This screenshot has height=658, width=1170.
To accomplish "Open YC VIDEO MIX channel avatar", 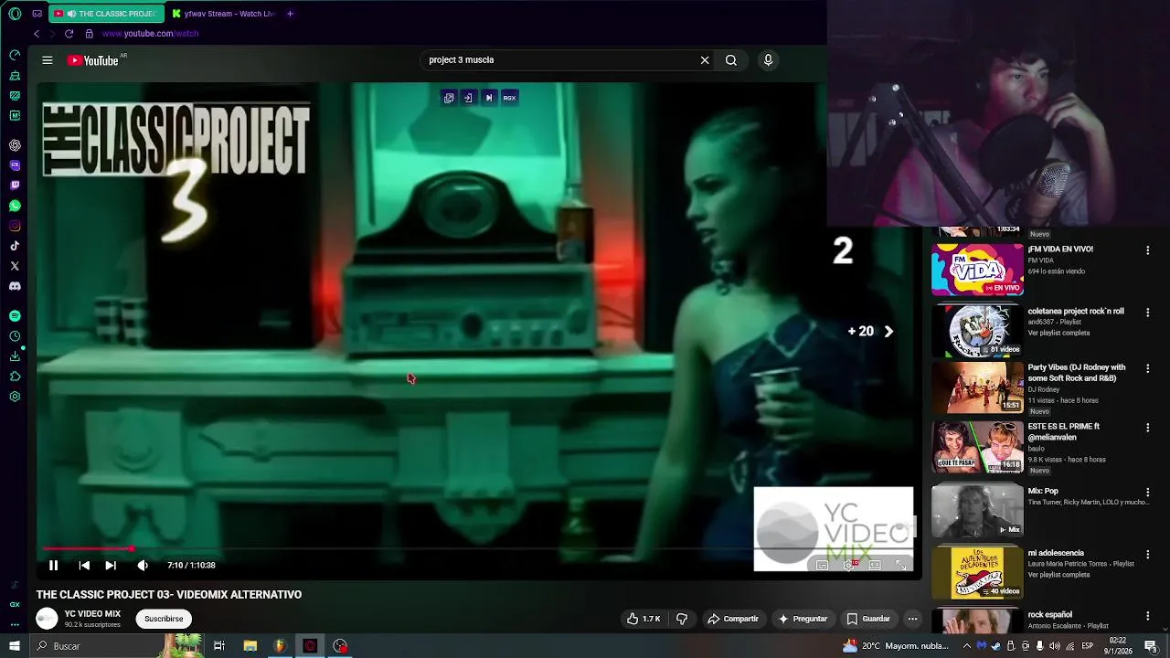I will pyautogui.click(x=47, y=619).
